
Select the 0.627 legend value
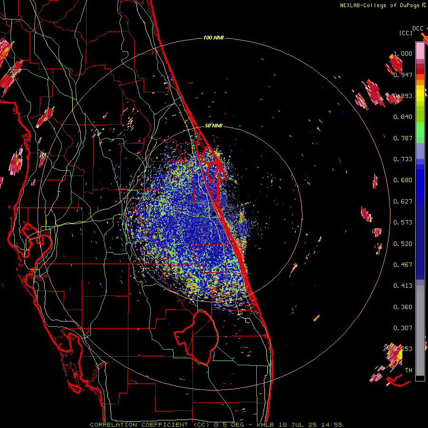click(x=403, y=202)
